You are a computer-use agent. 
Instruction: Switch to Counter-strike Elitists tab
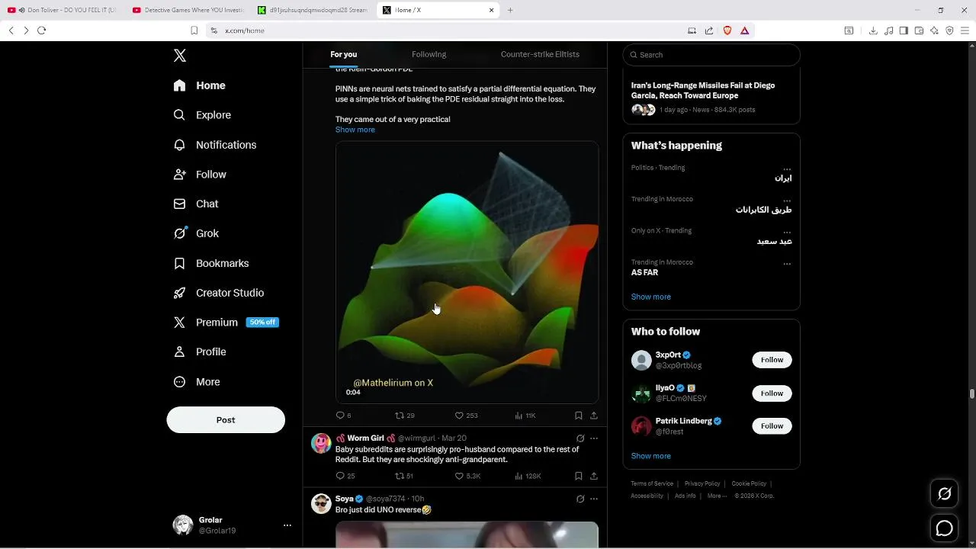(540, 55)
